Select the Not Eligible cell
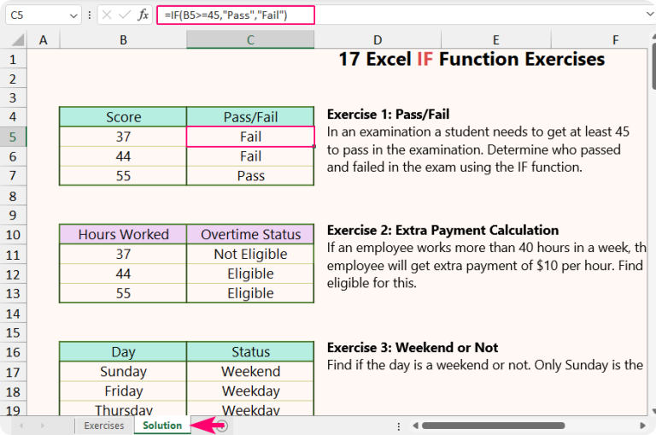Image resolution: width=656 pixels, height=435 pixels. point(250,254)
